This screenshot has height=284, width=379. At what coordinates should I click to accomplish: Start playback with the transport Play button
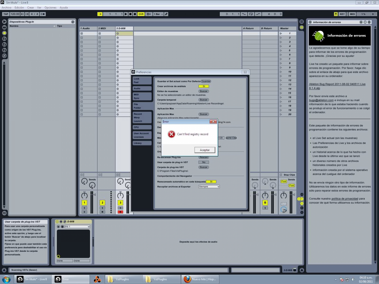click(x=126, y=14)
